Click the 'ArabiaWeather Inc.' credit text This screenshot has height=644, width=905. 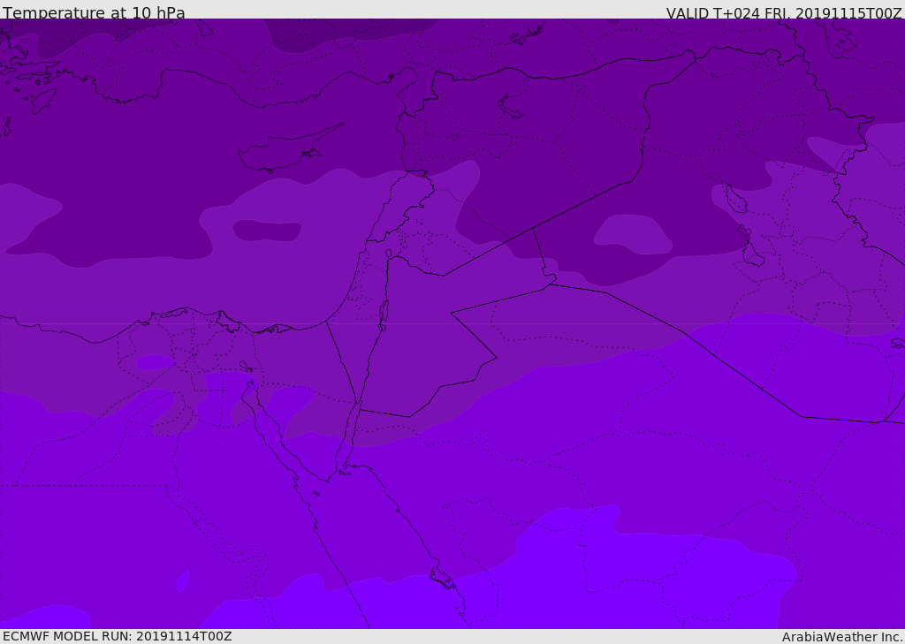841,637
